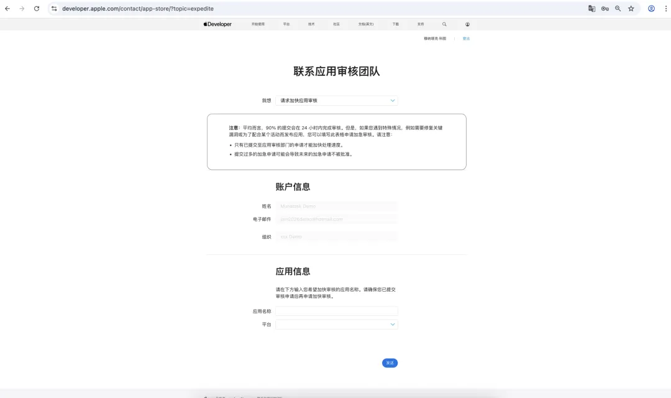The width and height of the screenshot is (671, 398).
Task: Open the 社区 nav menu item
Action: point(336,24)
